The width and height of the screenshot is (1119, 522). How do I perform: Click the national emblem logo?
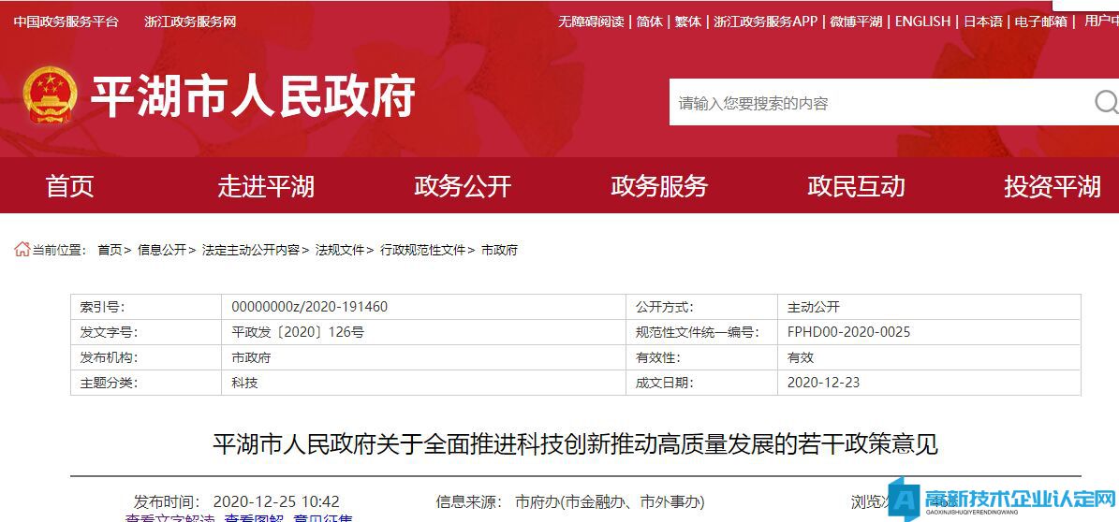click(50, 94)
